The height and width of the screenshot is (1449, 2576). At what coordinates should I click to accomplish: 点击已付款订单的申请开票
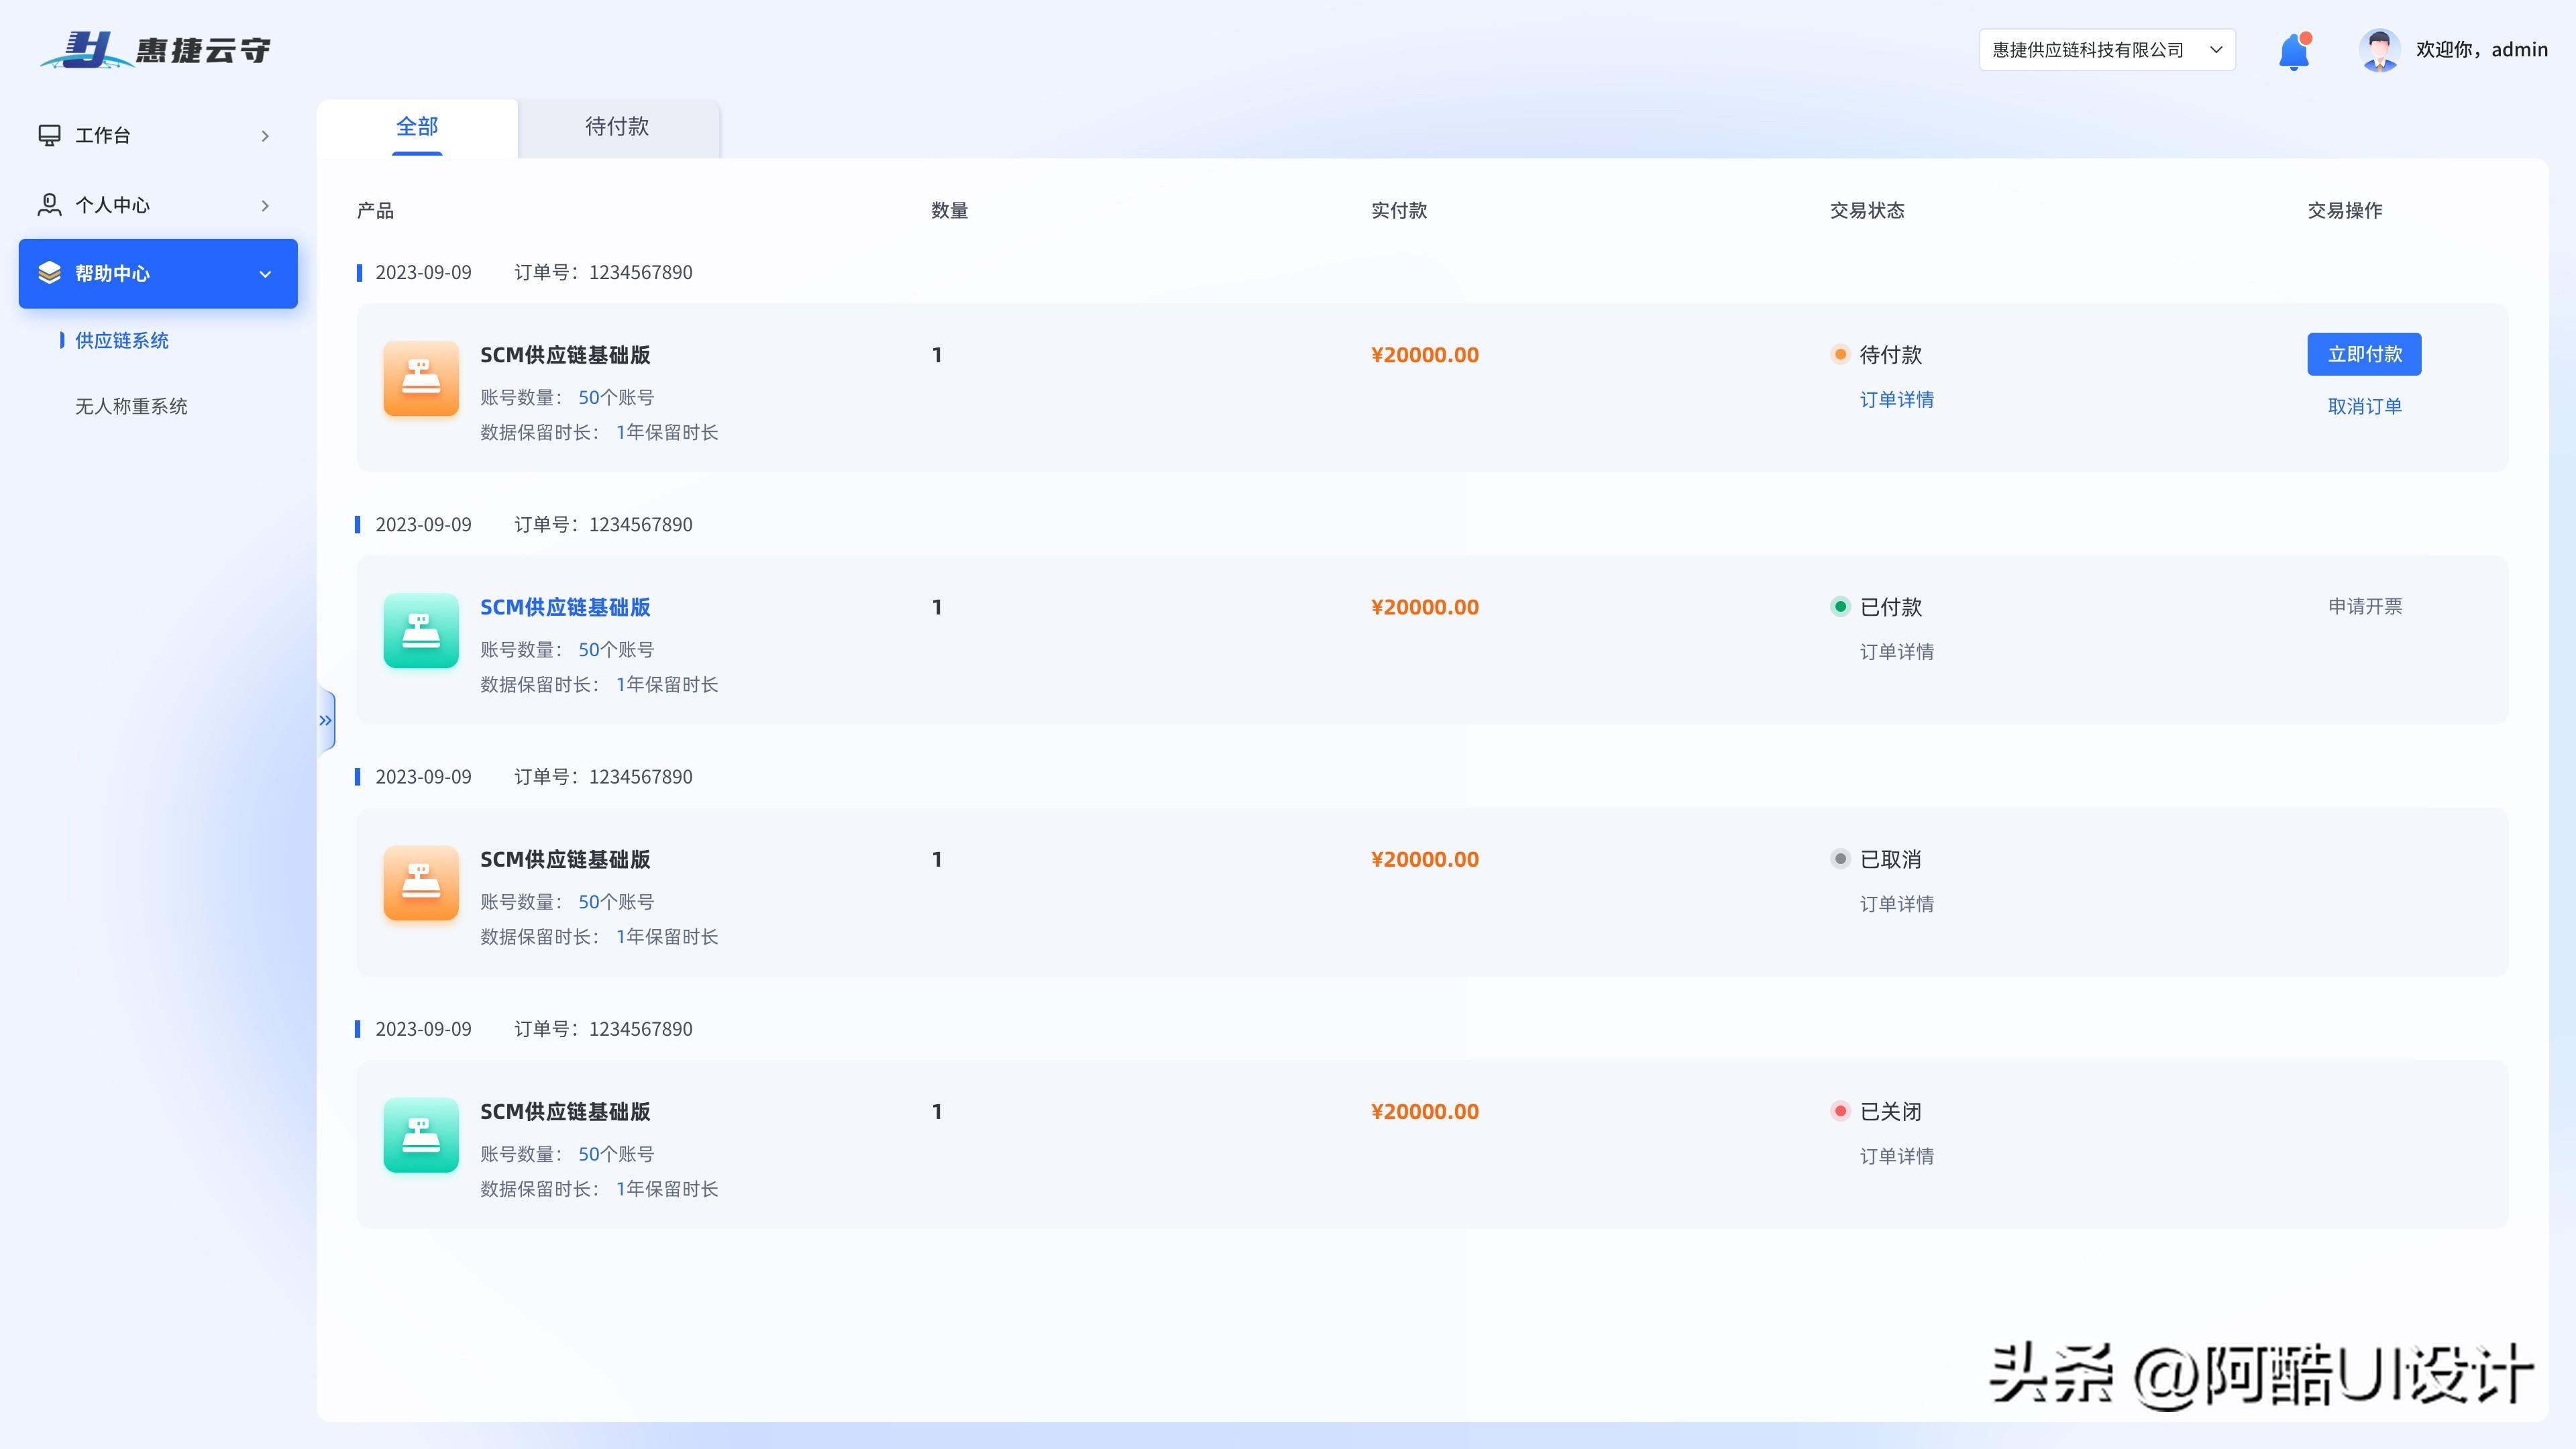tap(2364, 606)
